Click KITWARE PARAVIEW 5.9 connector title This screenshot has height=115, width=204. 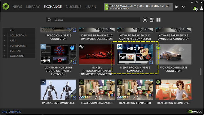coord(173,37)
